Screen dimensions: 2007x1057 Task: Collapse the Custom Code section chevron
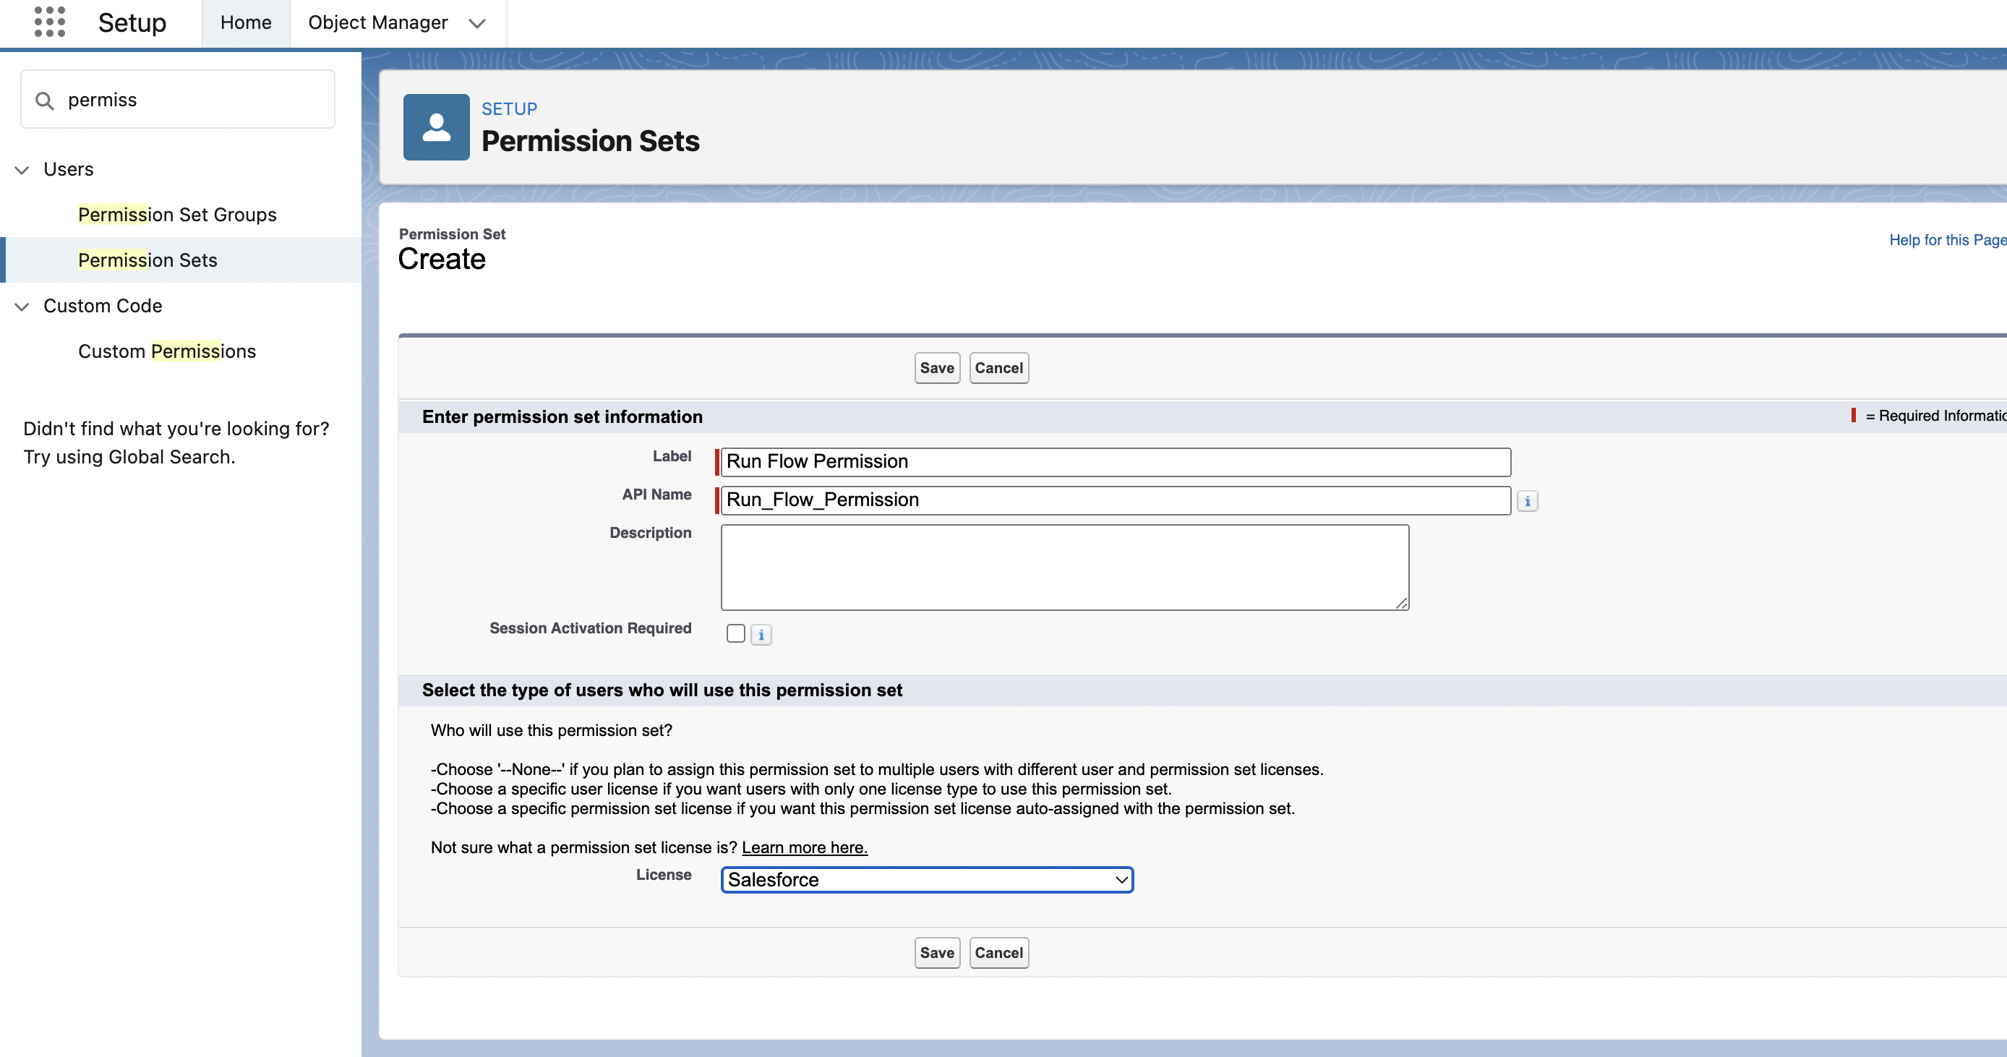(22, 306)
